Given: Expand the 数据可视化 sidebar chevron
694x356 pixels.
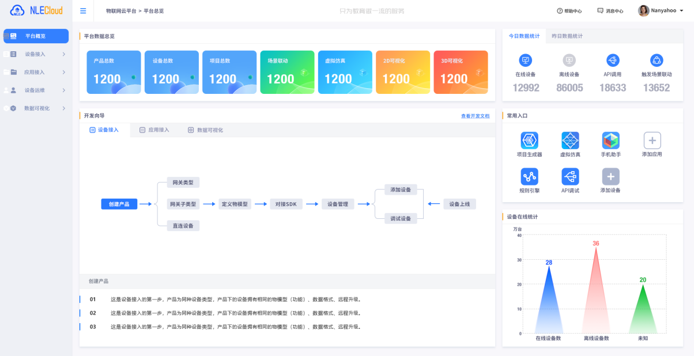Looking at the screenshot, I should point(63,108).
